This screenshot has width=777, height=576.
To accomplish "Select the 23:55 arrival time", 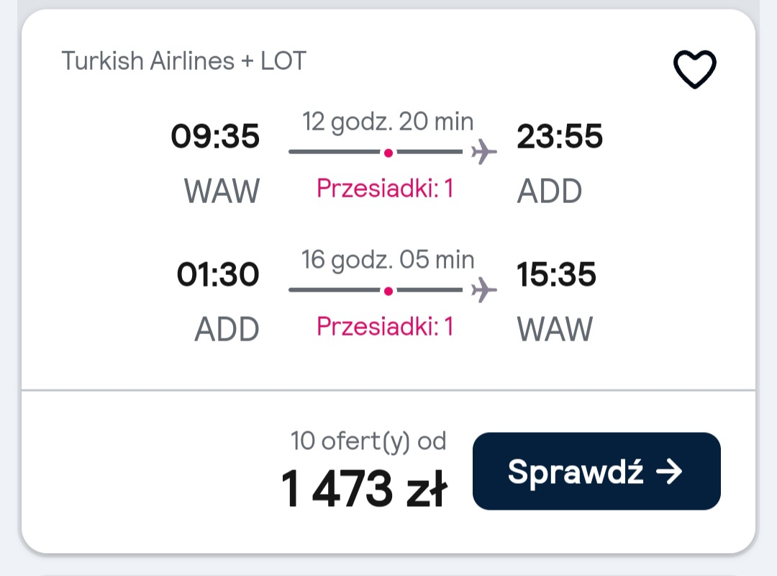I will [x=560, y=136].
